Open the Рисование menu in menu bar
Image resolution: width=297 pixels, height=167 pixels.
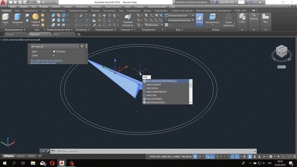coord(82,6)
